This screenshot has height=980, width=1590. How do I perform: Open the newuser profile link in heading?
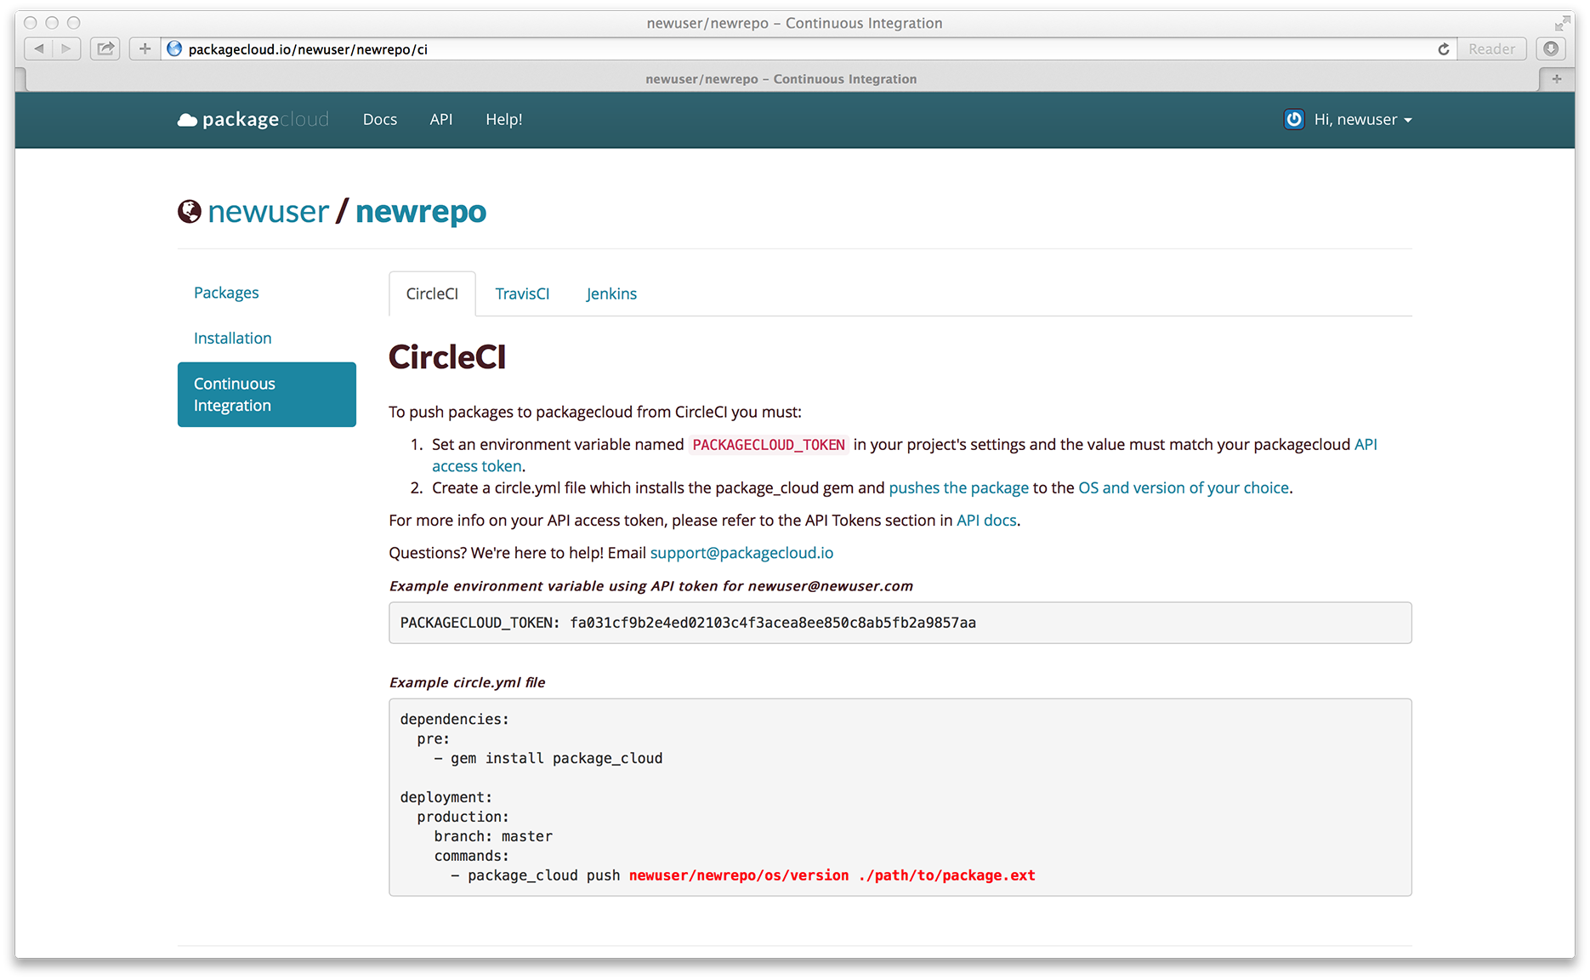tap(268, 212)
